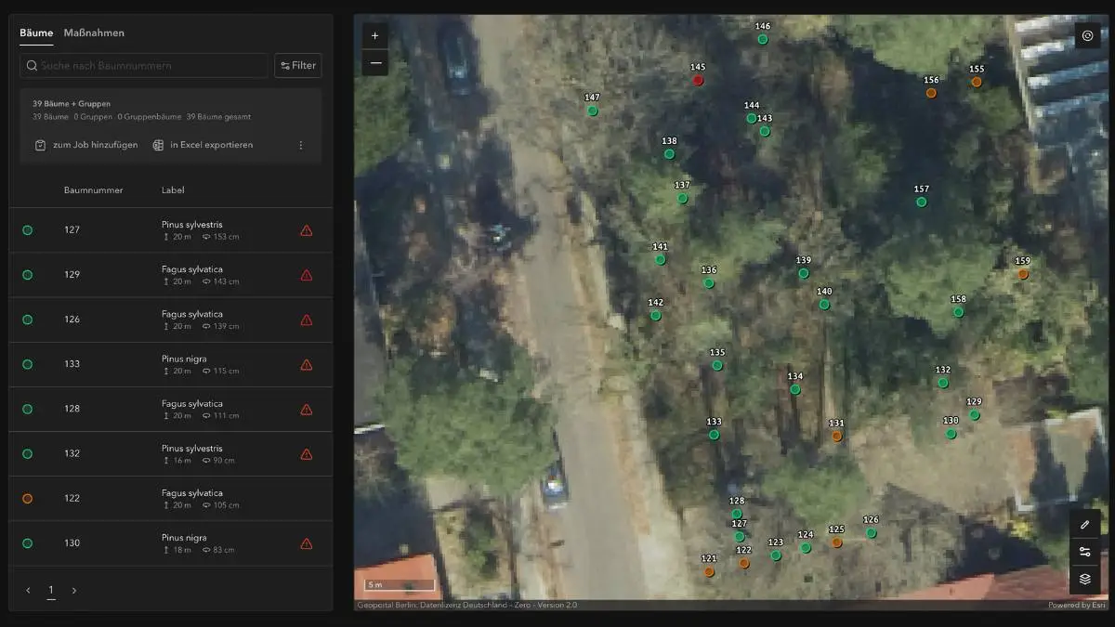The width and height of the screenshot is (1115, 627).
Task: Go to next page arrow
Action: coord(74,590)
